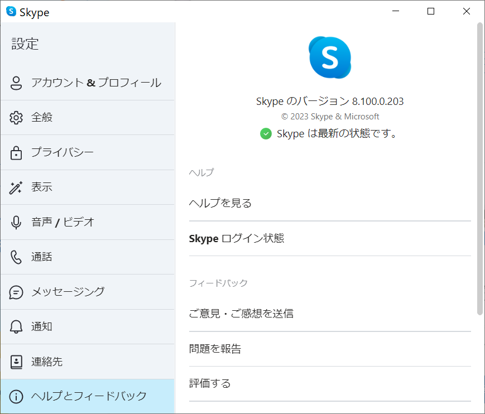The image size is (485, 414).
Task: Open 連絡先 settings
Action: tap(88, 362)
